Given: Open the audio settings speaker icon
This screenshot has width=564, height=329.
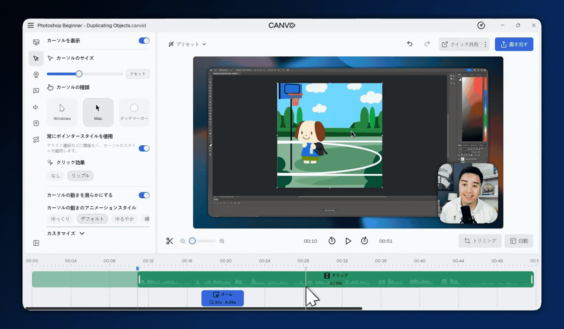Looking at the screenshot, I should [36, 107].
